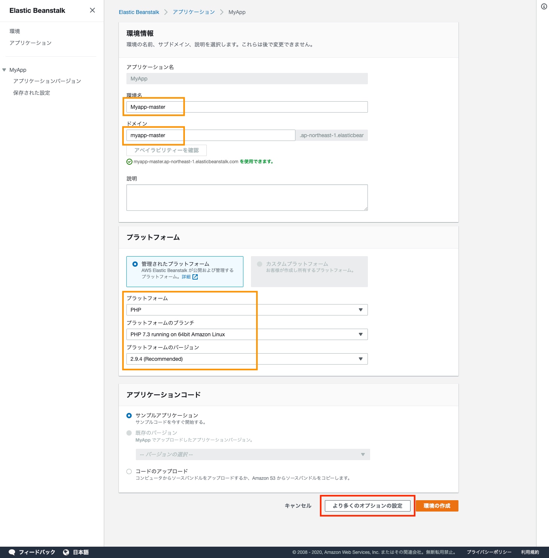The height and width of the screenshot is (558, 549).
Task: Click inside the 説明 text area
Action: [x=247, y=197]
